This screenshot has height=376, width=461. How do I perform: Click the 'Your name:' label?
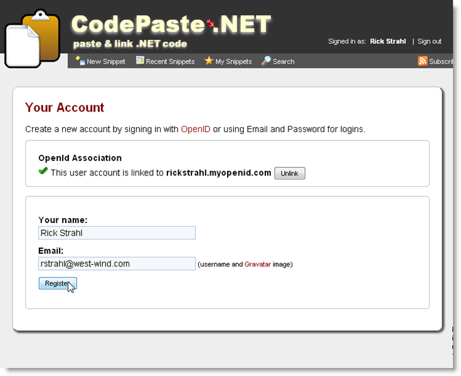(x=63, y=220)
